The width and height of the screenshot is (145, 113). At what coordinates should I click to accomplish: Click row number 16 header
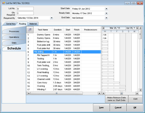point(28,86)
